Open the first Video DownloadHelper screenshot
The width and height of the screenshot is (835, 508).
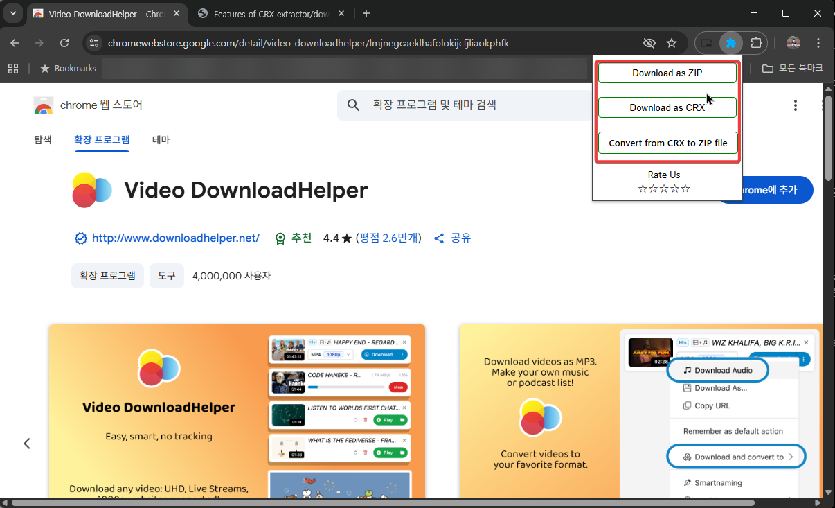pos(237,411)
